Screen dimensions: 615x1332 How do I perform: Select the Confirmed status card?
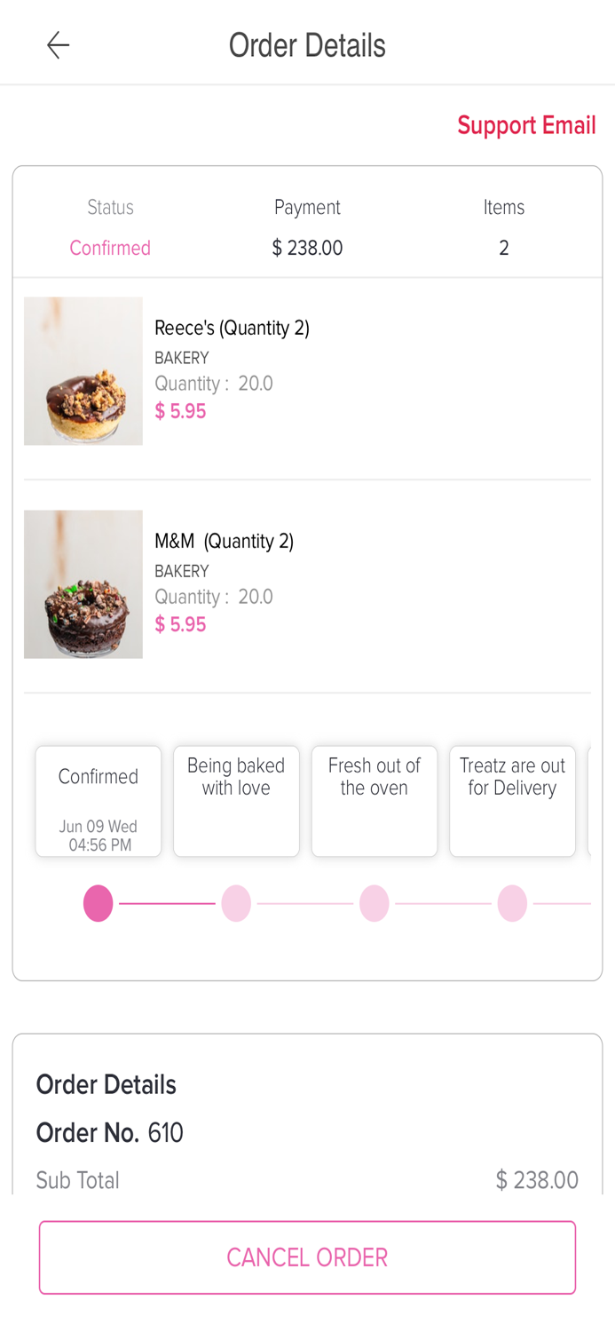point(98,800)
